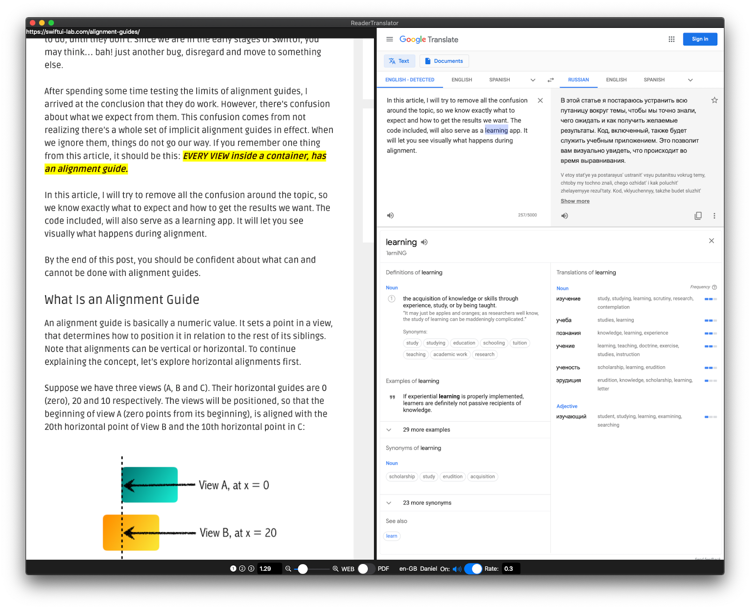Toggle the speech On switch
This screenshot has height=609, width=750.
[473, 569]
